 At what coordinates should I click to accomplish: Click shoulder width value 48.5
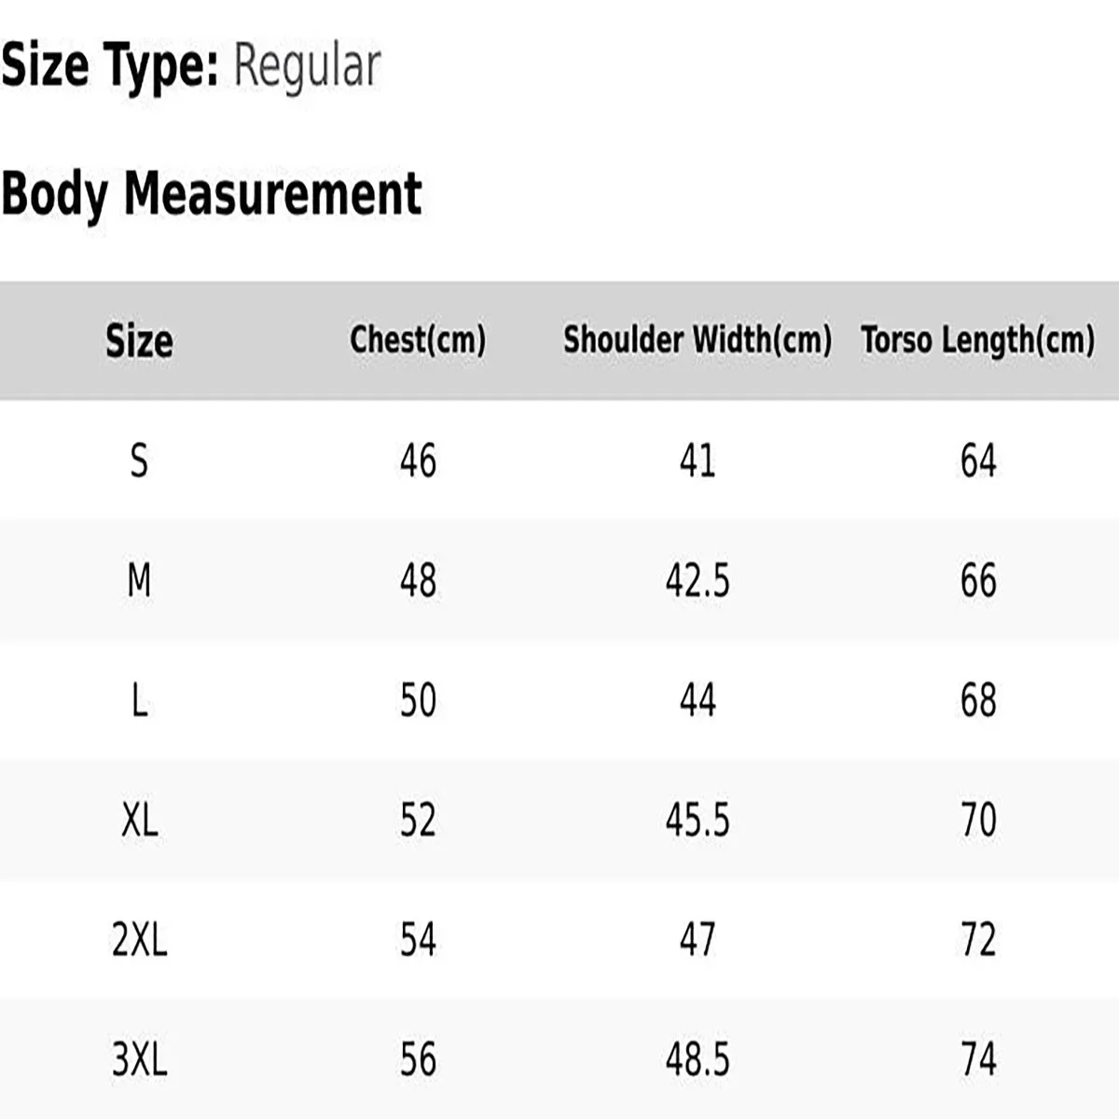[698, 1059]
